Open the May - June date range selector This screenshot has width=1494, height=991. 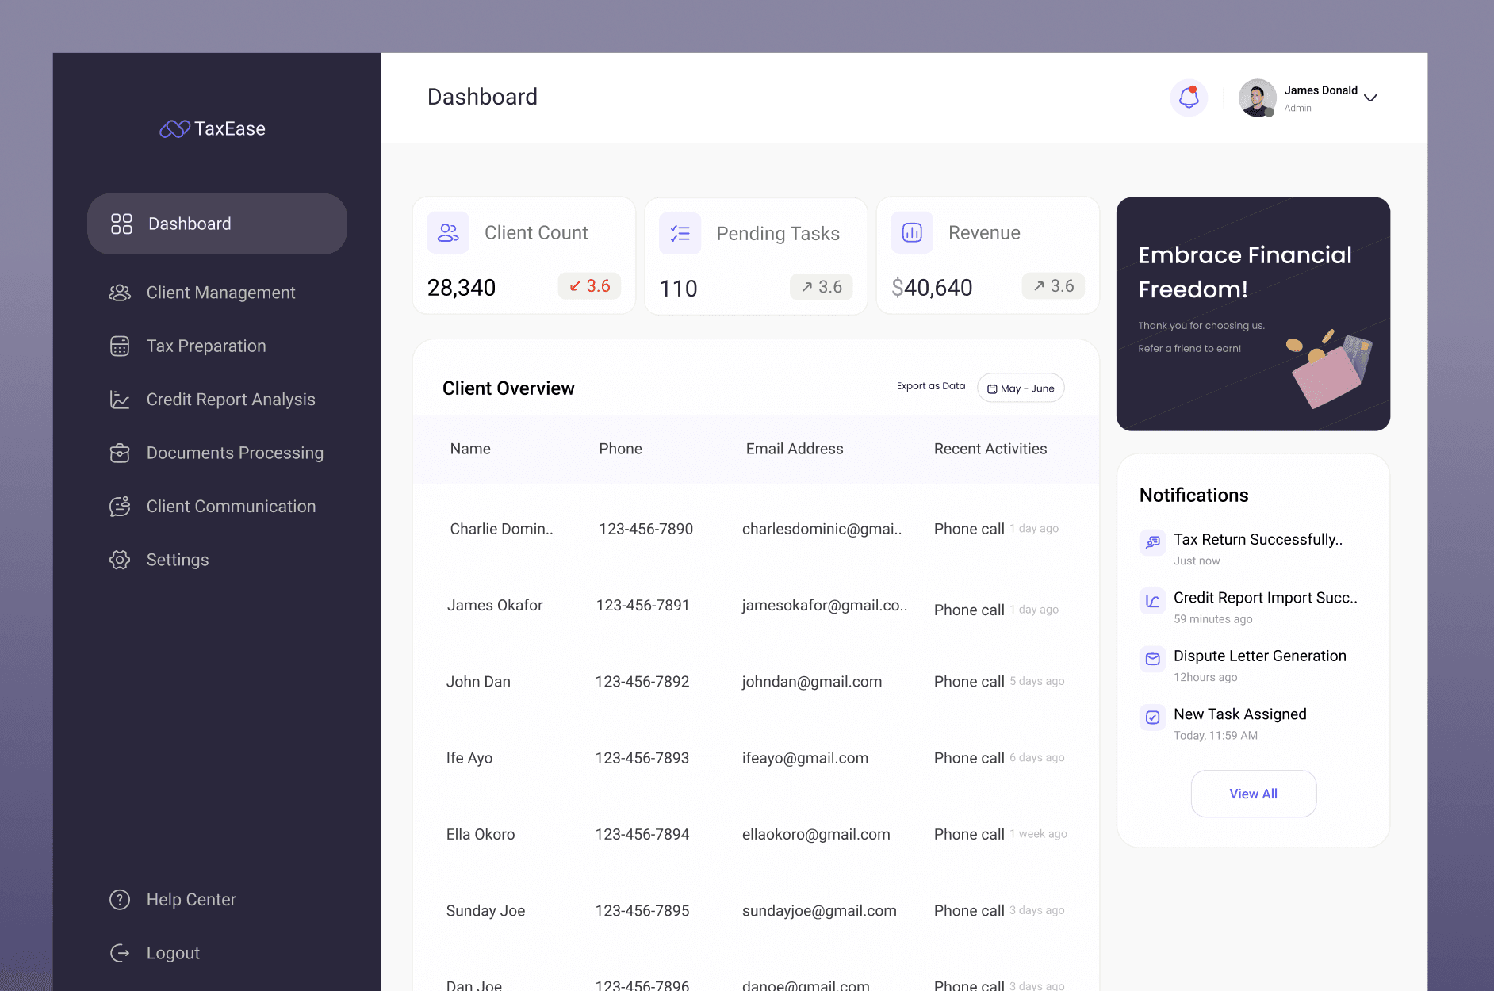(1021, 388)
